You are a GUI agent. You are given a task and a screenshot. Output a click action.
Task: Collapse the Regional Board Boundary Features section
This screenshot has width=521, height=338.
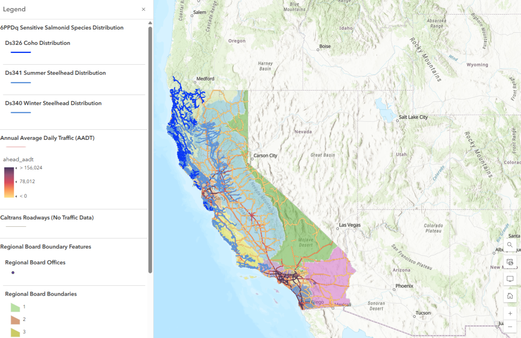[x=46, y=246]
